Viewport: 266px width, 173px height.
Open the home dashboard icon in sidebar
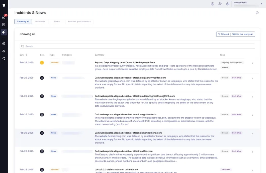click(x=4, y=17)
